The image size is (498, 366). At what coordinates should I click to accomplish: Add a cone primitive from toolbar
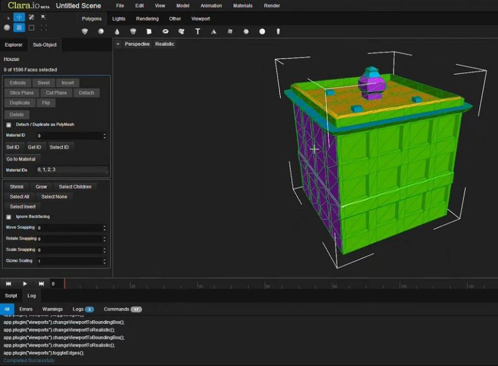point(117,31)
